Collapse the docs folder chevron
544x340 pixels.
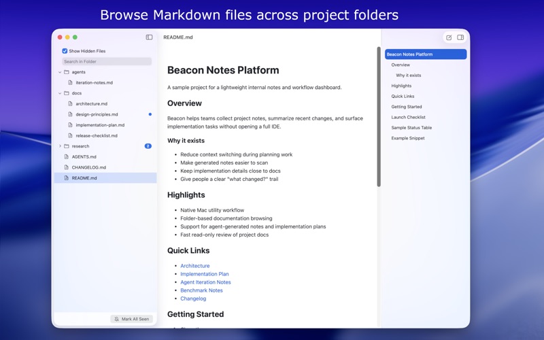[60, 93]
